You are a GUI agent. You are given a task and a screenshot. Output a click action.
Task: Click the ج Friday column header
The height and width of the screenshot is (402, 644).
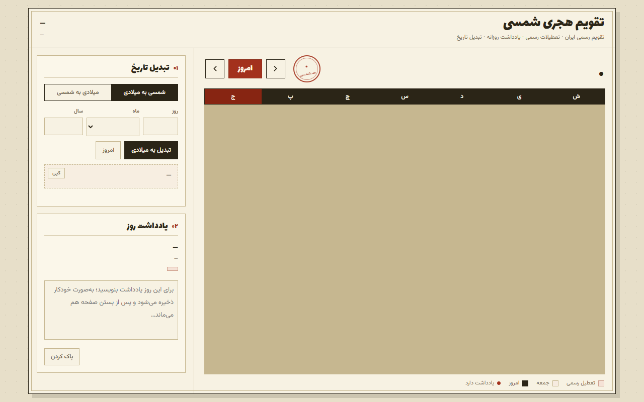(233, 96)
